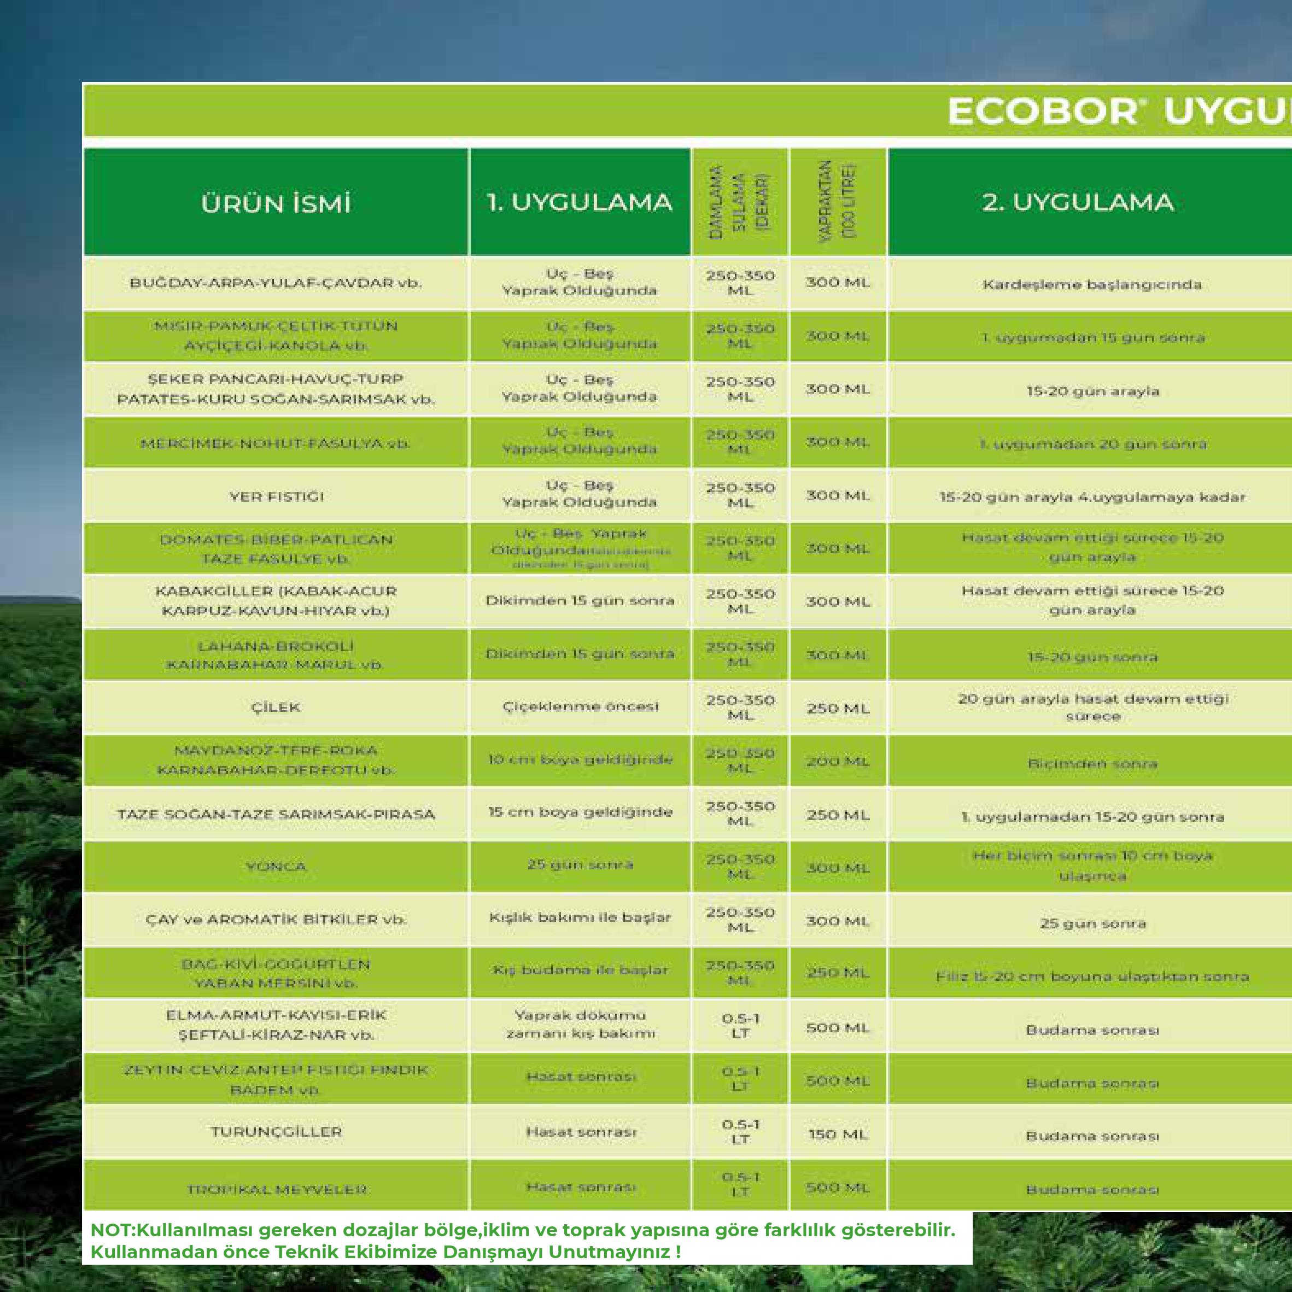
Task: Click TAZE SOĞAN-TAZE SARIMSAK-PIRASA row name
Action: point(276,815)
